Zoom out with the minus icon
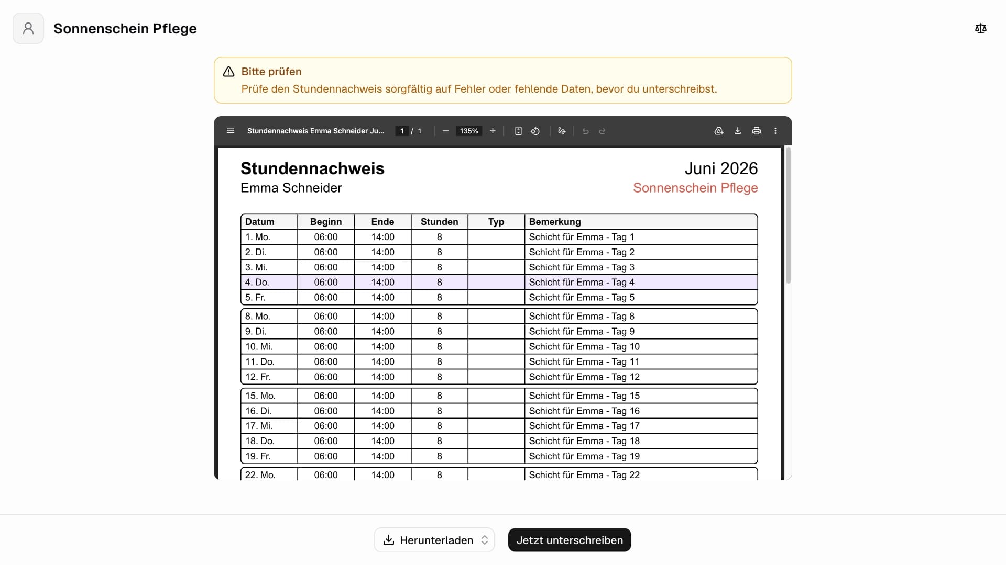 click(445, 131)
